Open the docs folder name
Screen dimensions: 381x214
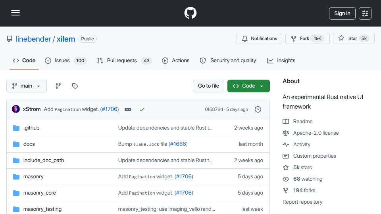click(29, 144)
